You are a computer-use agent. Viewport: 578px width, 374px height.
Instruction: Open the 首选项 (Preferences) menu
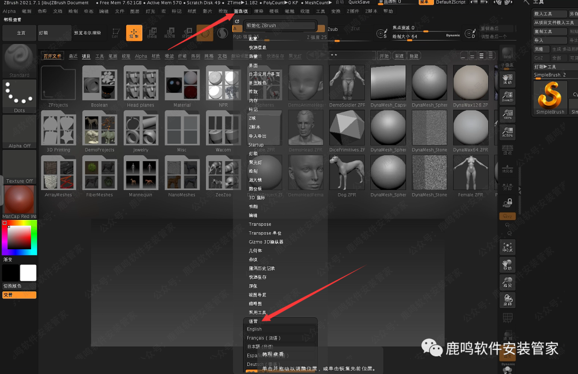[240, 11]
